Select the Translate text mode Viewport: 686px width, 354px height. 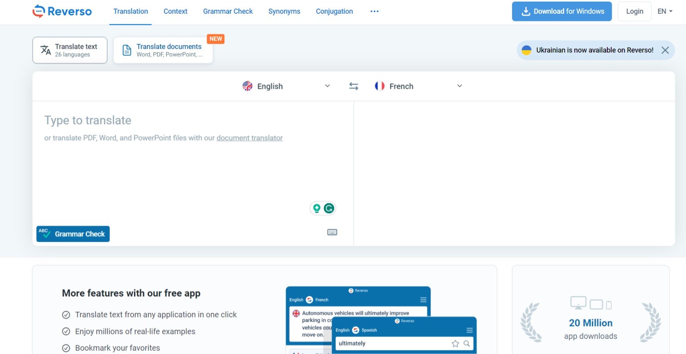click(70, 50)
